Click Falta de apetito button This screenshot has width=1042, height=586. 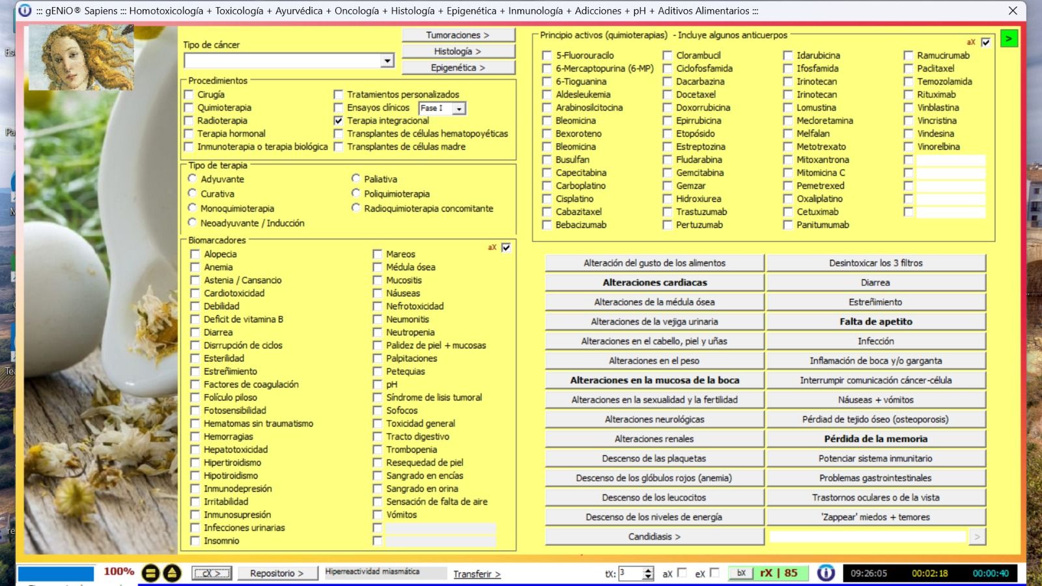pos(876,322)
